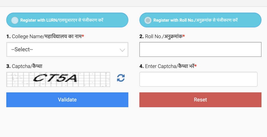
Task: Click the Register with LURN label text
Action: 62,20
